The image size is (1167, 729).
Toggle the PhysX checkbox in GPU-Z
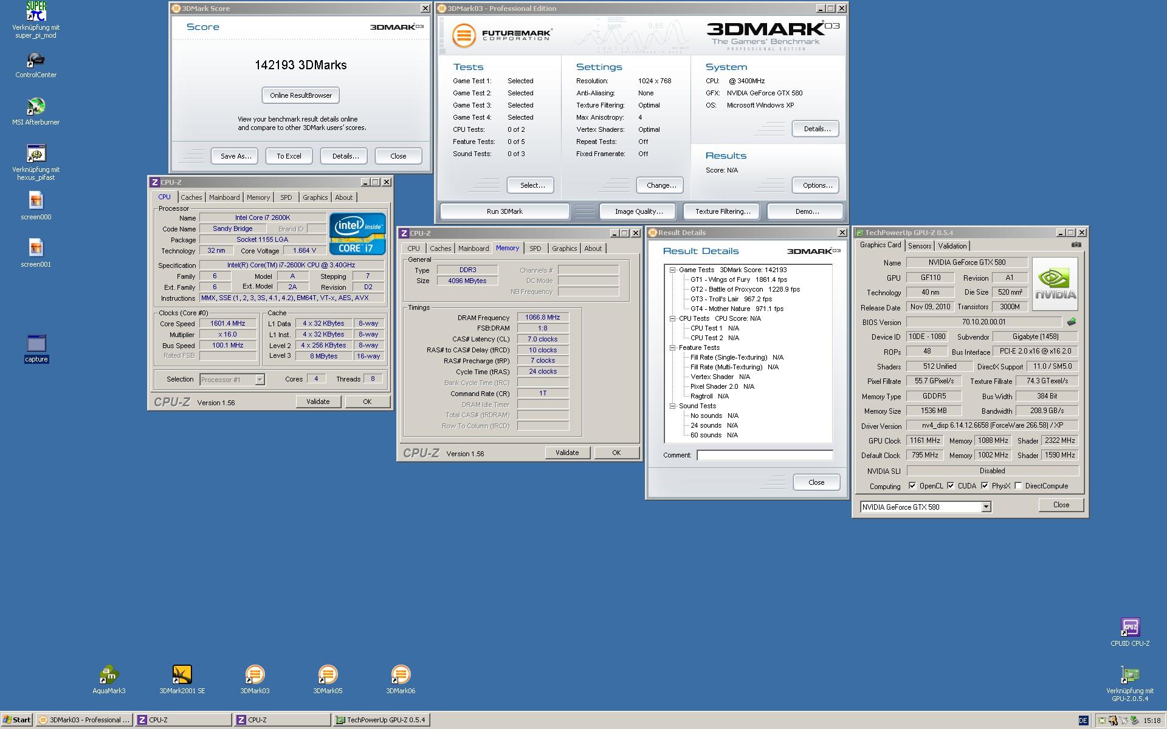[x=984, y=486]
